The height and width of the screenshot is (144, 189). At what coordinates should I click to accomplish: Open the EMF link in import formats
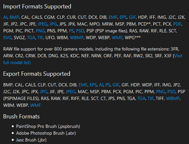pyautogui.click(x=113, y=17)
